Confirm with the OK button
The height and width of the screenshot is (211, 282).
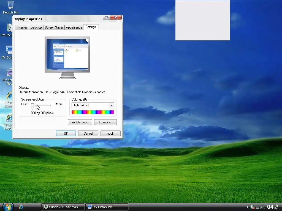tap(66, 134)
